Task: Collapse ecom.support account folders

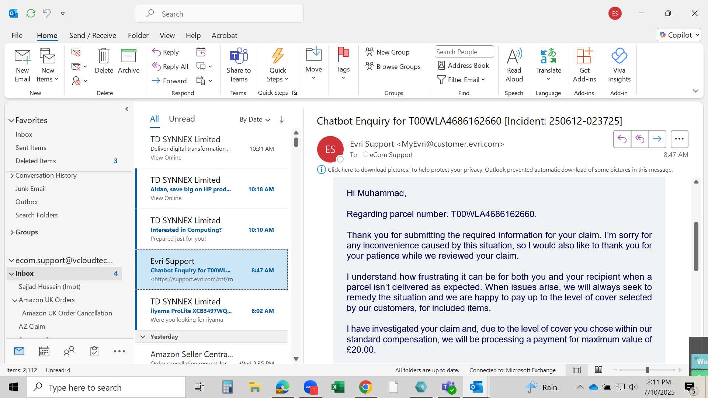Action: 11,261
